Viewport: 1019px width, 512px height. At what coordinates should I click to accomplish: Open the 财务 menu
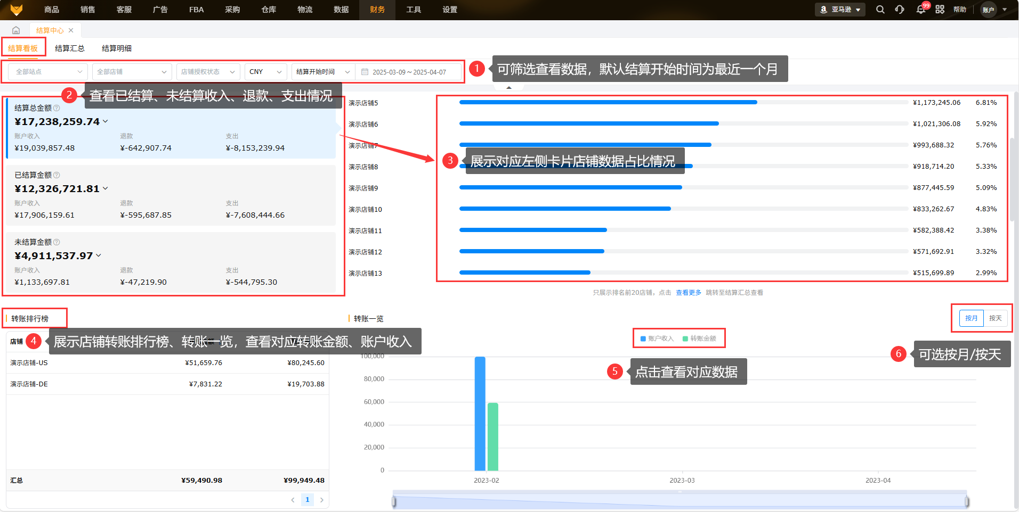tap(377, 10)
